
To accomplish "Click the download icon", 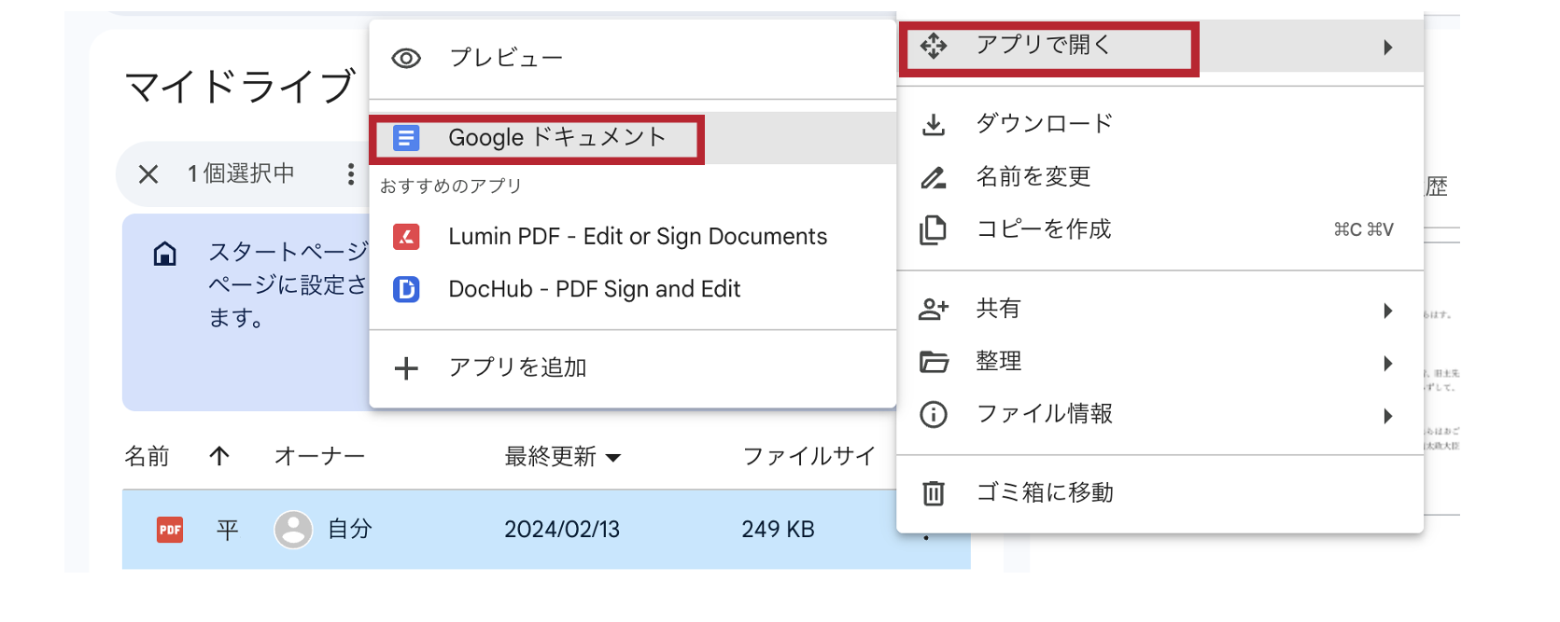I will pos(934,124).
